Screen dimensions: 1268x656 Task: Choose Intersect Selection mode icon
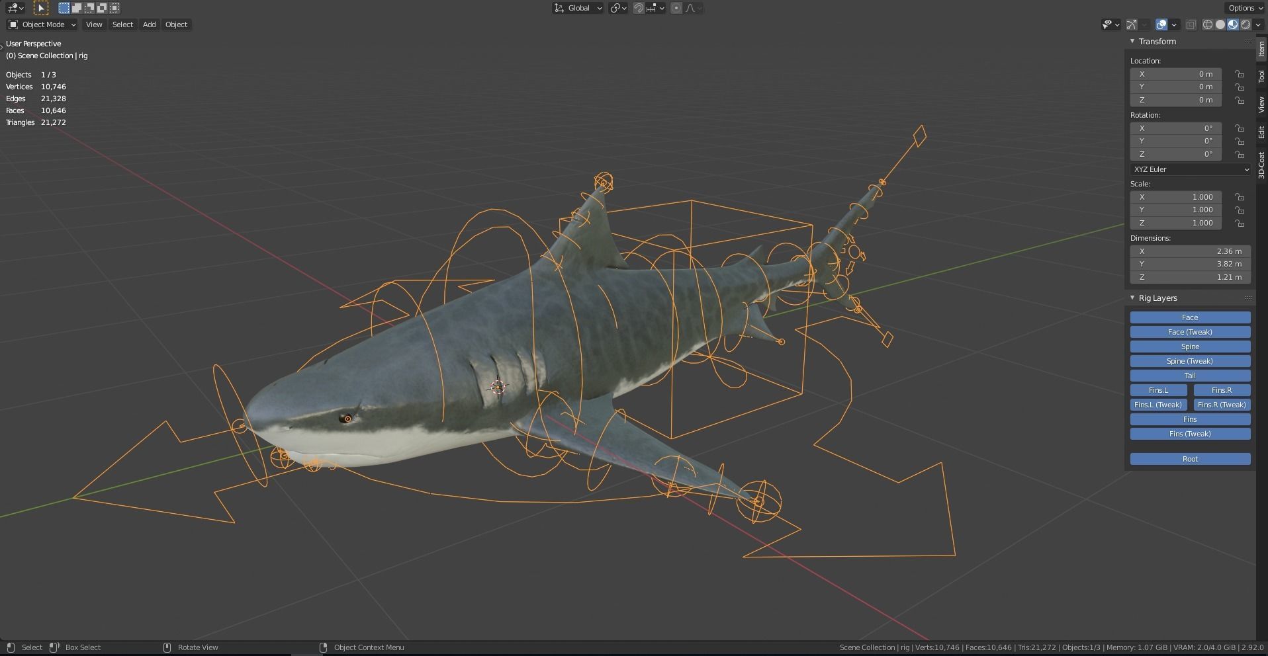pyautogui.click(x=114, y=8)
